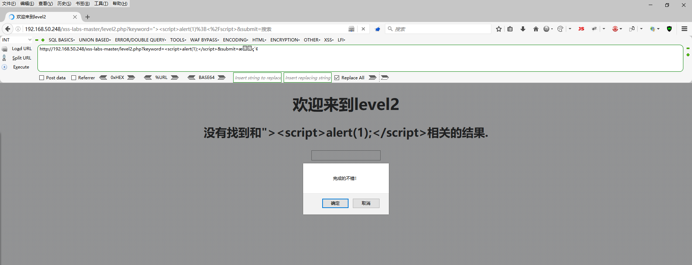Expand the LFI menu

point(341,40)
